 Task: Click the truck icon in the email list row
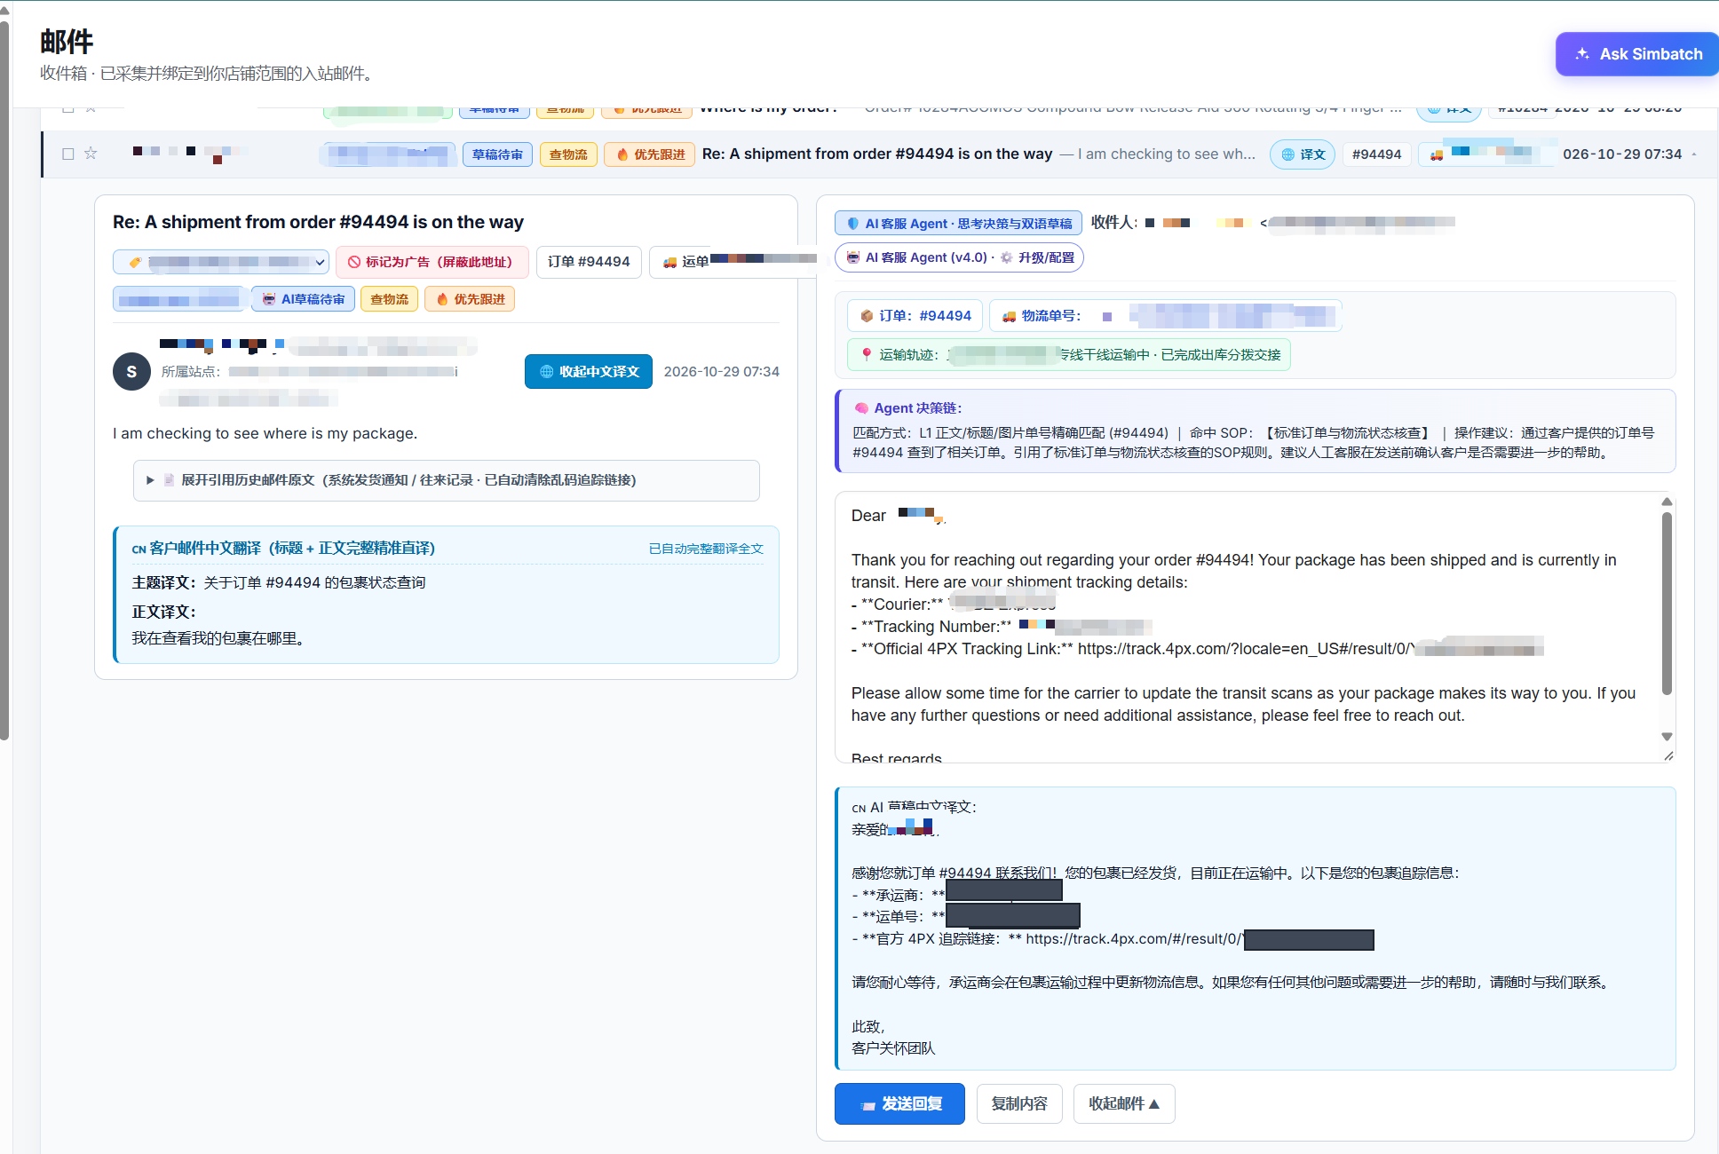click(1436, 154)
